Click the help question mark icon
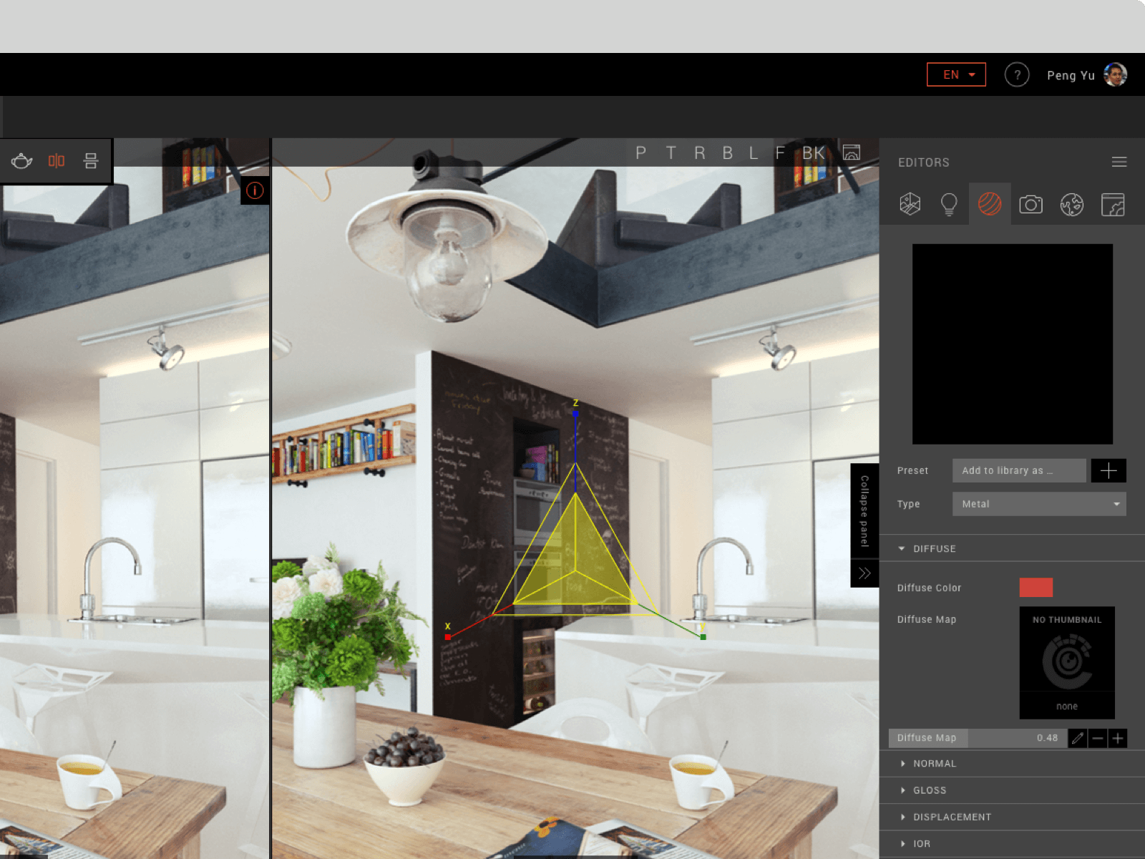This screenshot has height=859, width=1145. [1017, 74]
